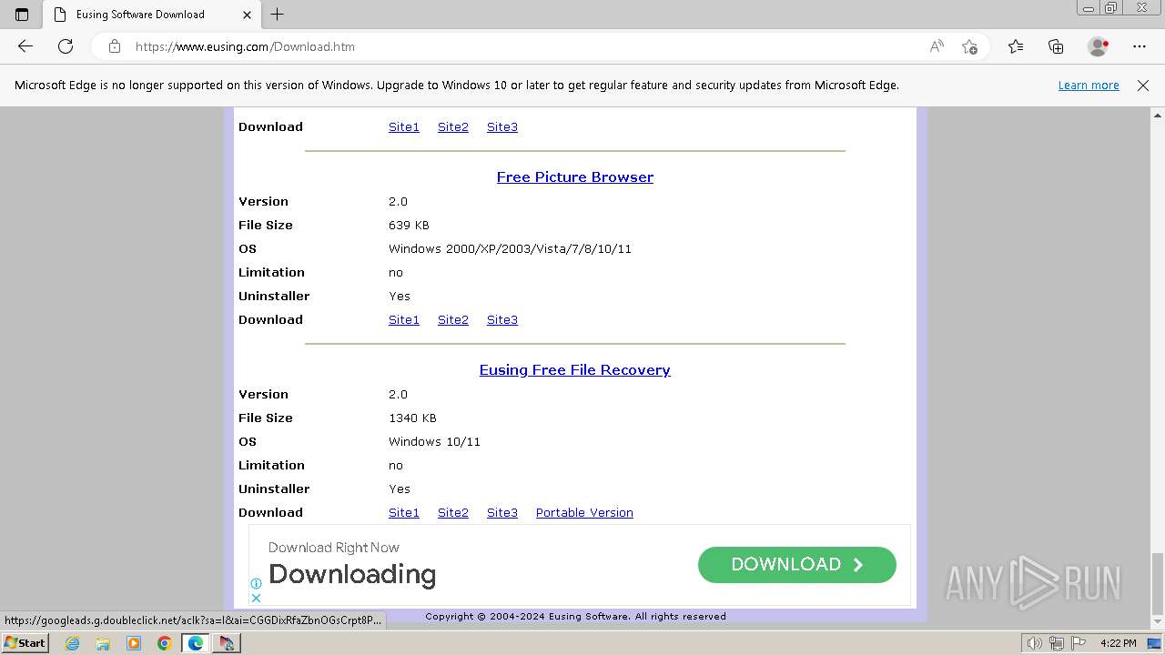Click Site1 link in topmost download row

(404, 127)
